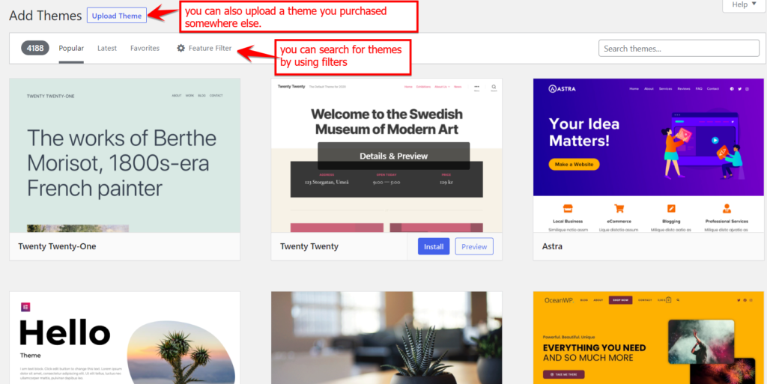Click the Astra logo in theme preview
767x384 pixels.
[562, 88]
